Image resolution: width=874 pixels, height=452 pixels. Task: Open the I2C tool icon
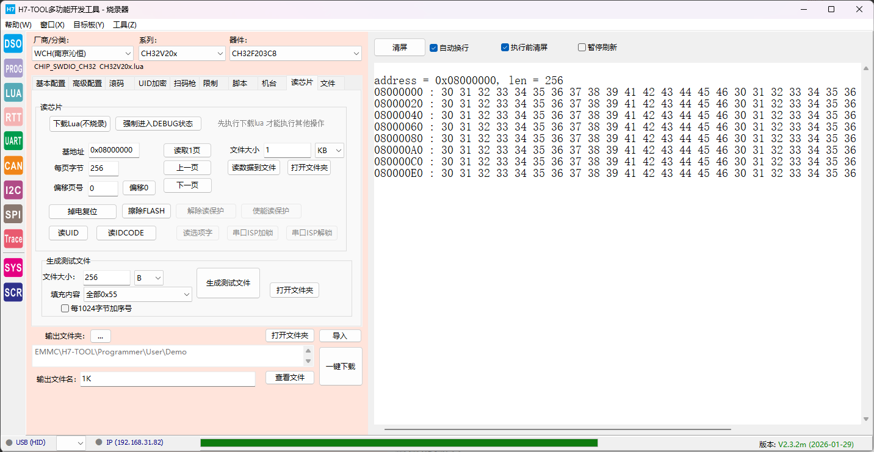pos(13,190)
